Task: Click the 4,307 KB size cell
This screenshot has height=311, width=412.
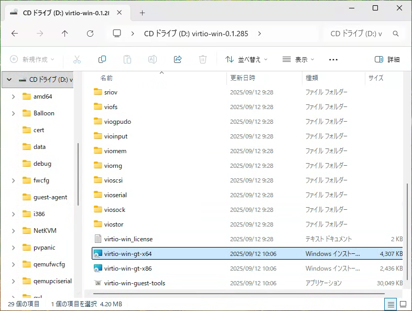Action: (x=391, y=254)
